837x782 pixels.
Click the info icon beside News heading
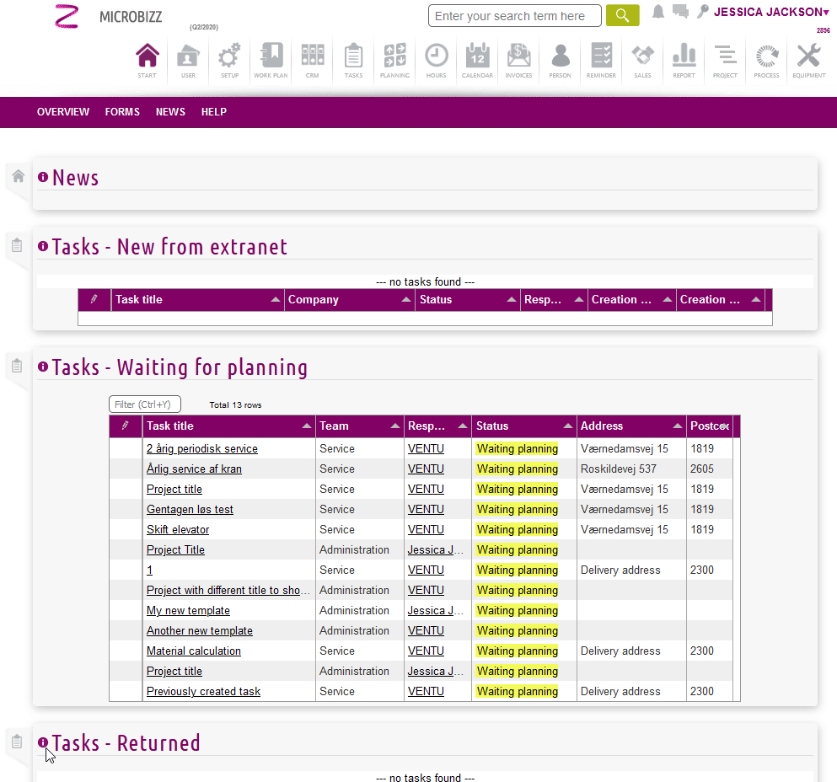click(43, 178)
